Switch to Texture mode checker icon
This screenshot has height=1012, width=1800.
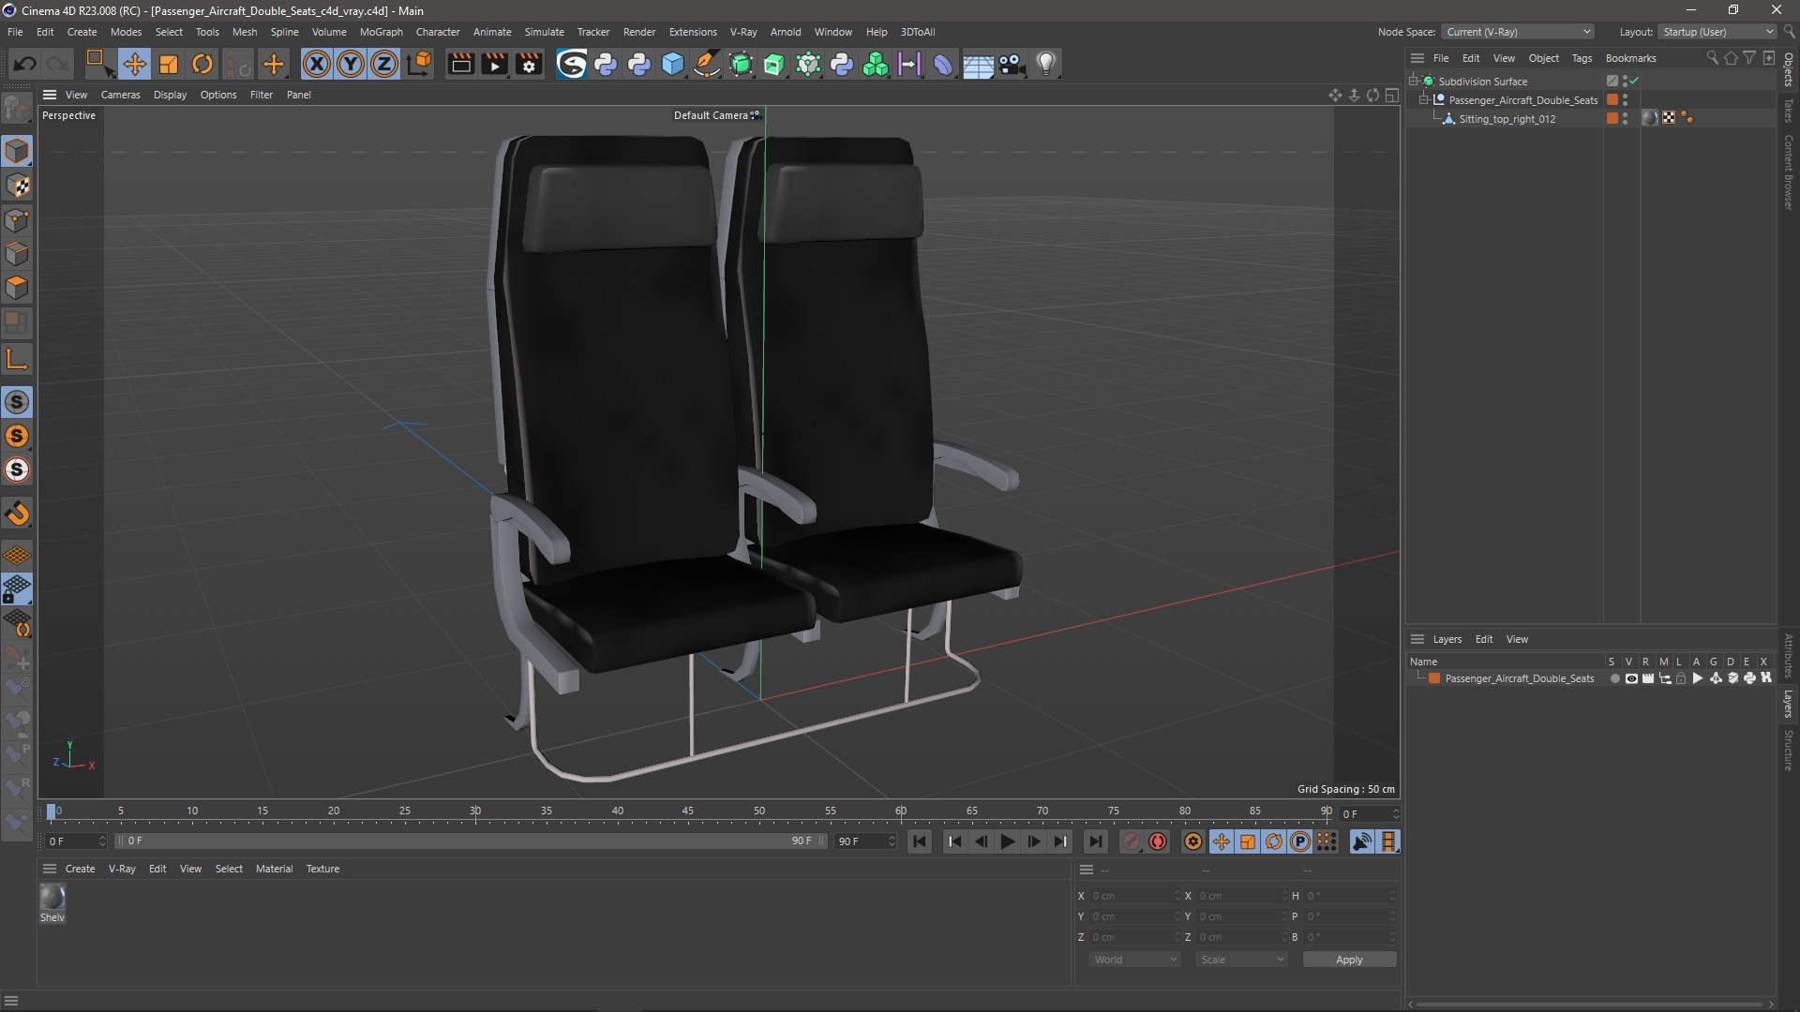coord(17,186)
